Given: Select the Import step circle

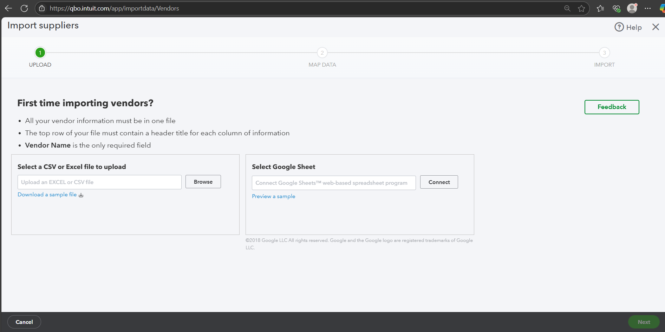Looking at the screenshot, I should click(604, 53).
